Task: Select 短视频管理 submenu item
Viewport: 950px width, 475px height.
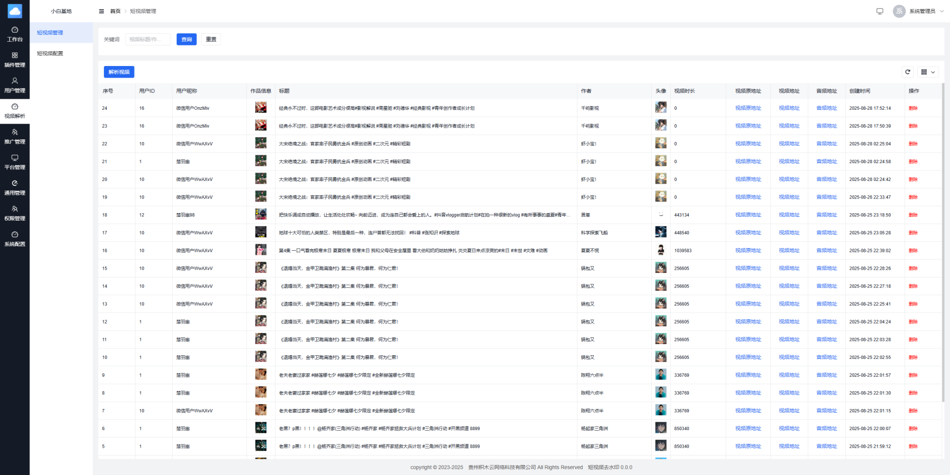Action: coord(50,33)
